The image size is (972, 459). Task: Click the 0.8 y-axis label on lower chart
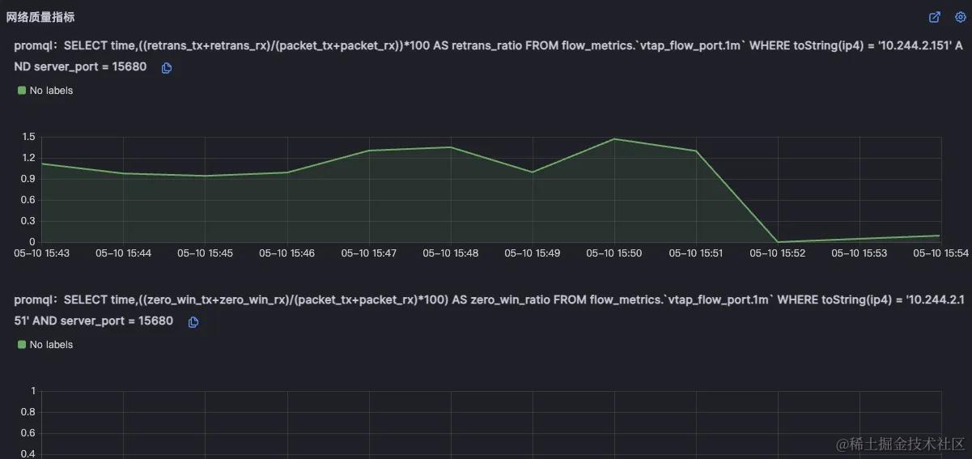click(28, 412)
